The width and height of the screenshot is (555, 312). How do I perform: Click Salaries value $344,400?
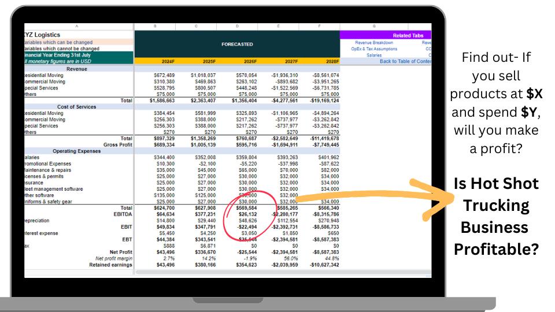(x=164, y=157)
